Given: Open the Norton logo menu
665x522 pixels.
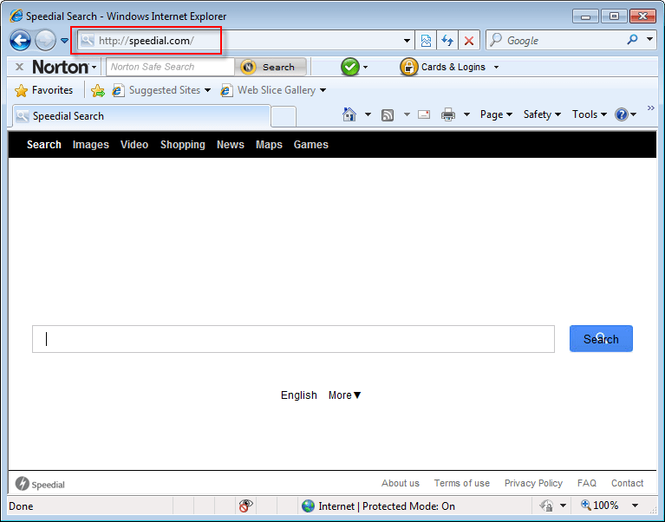Looking at the screenshot, I should pos(64,67).
